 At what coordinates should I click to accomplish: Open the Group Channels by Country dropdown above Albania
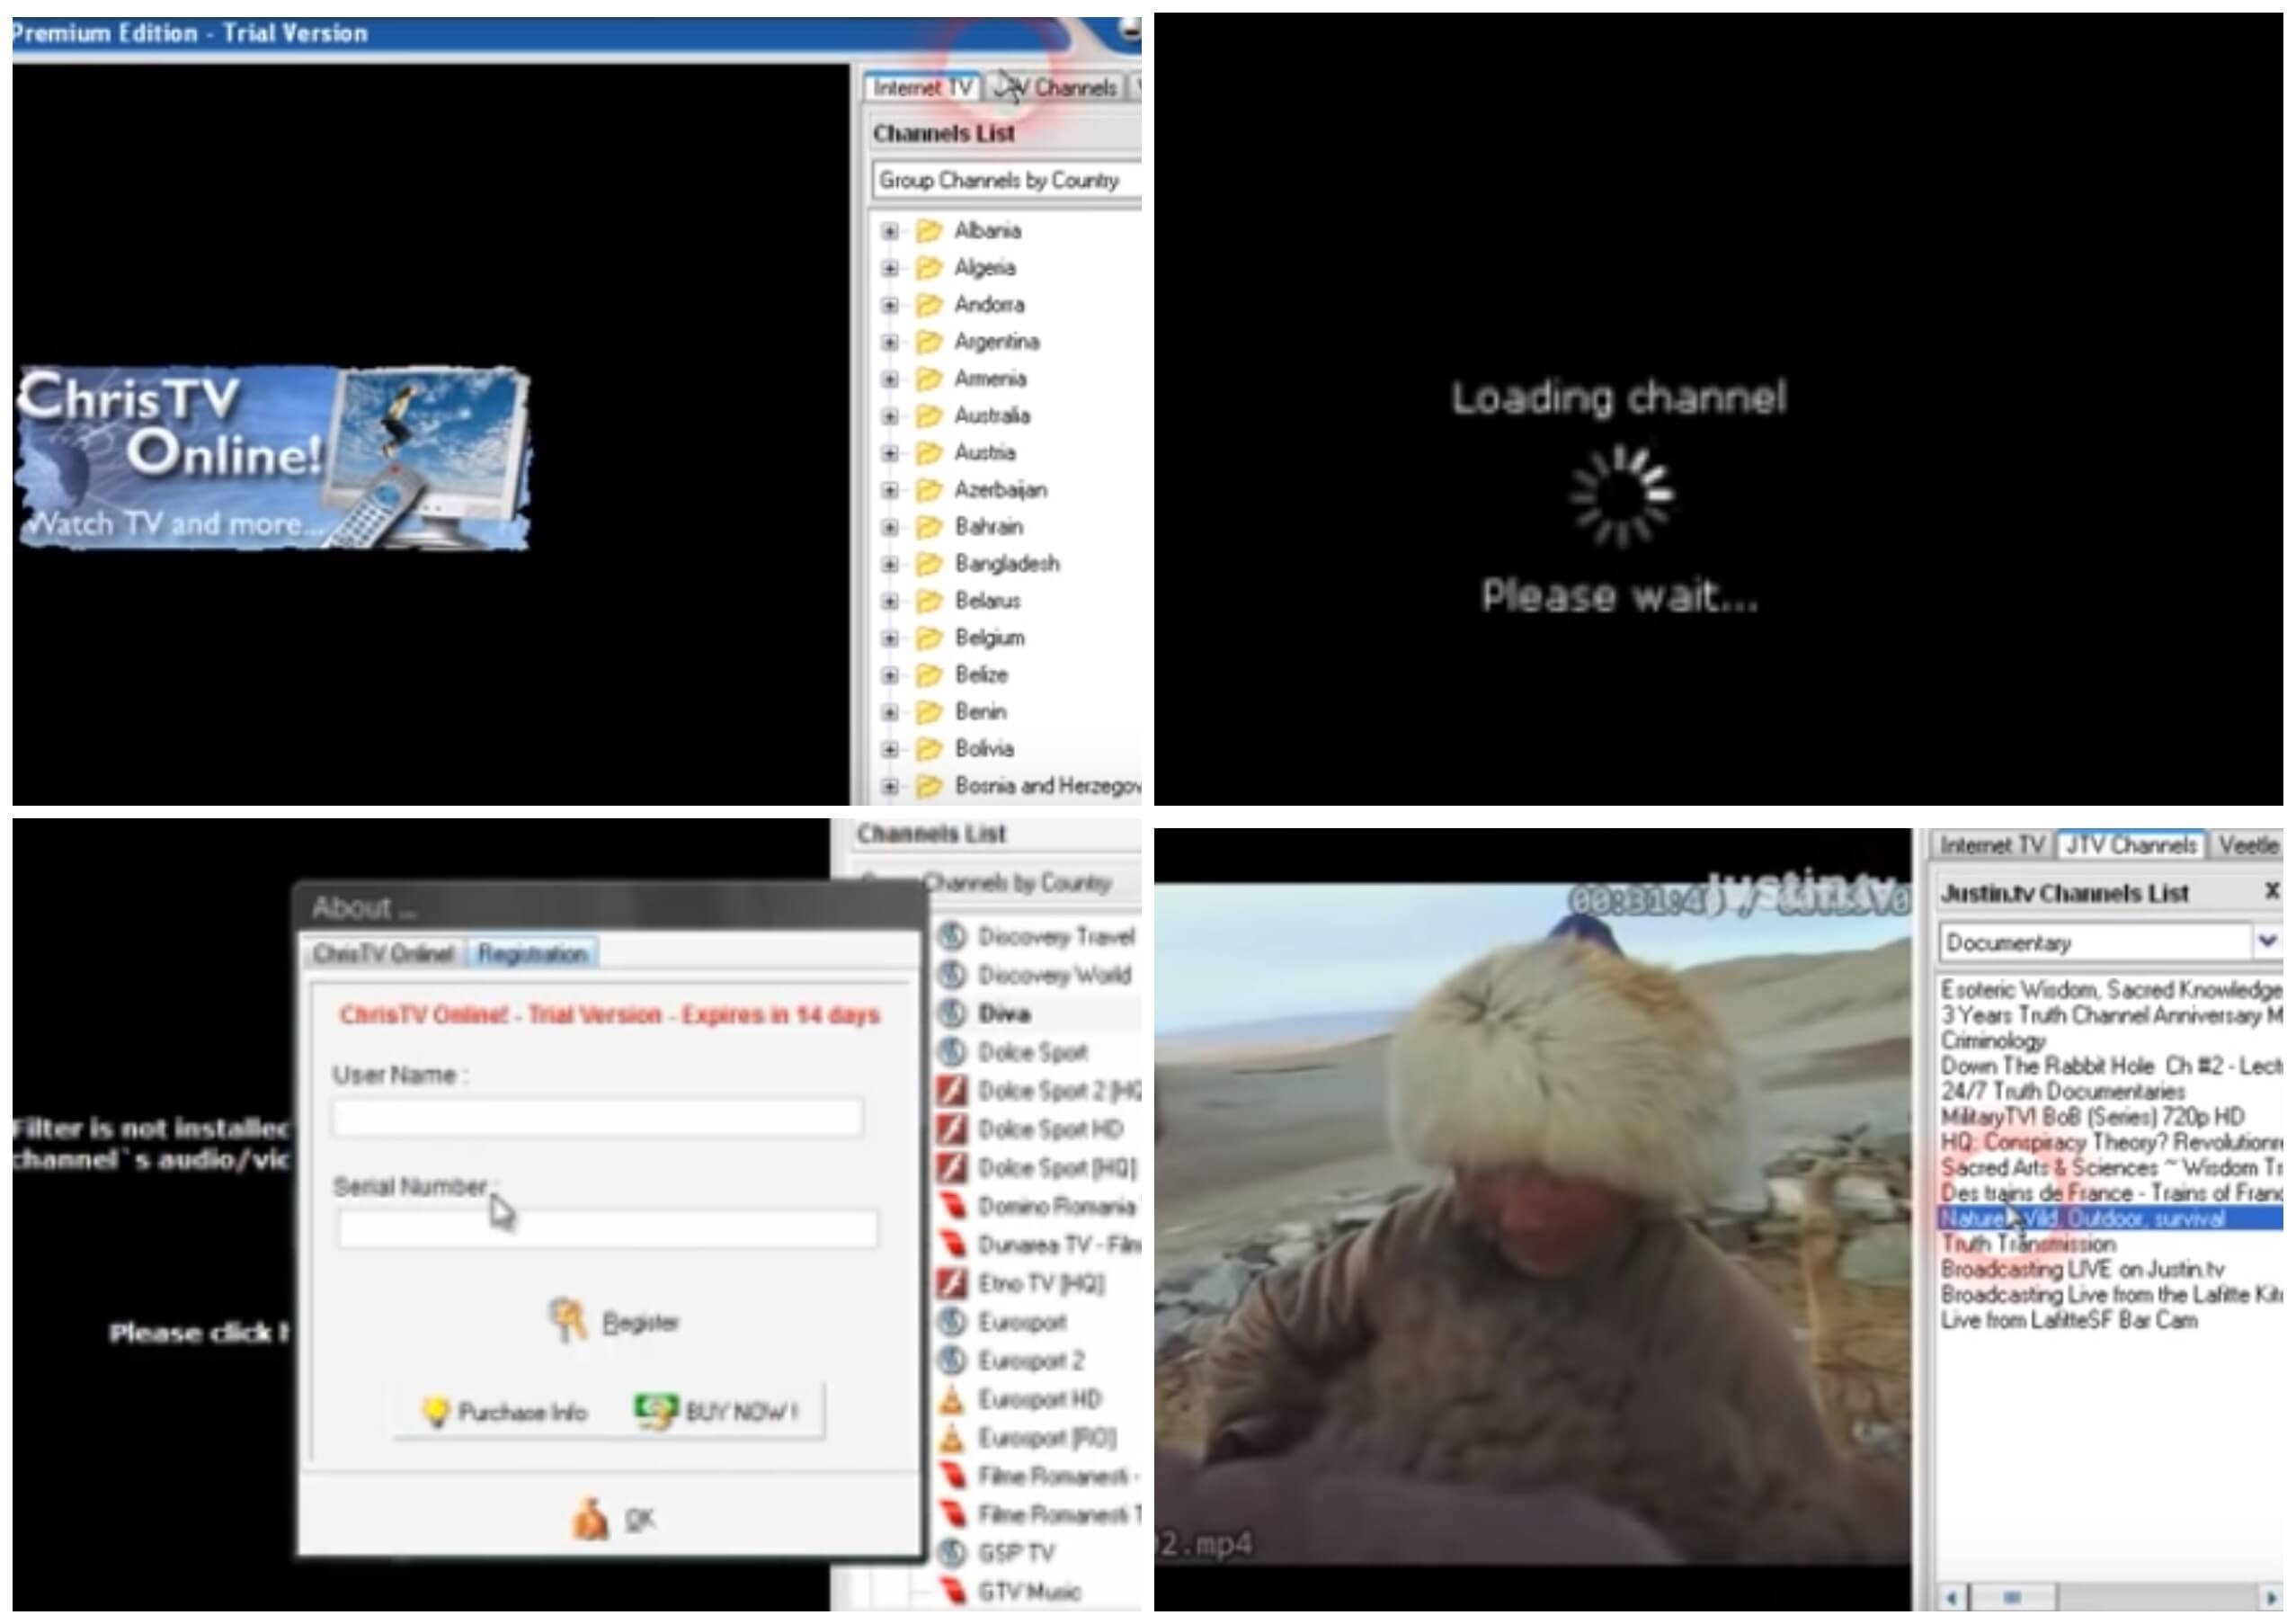pos(1006,181)
